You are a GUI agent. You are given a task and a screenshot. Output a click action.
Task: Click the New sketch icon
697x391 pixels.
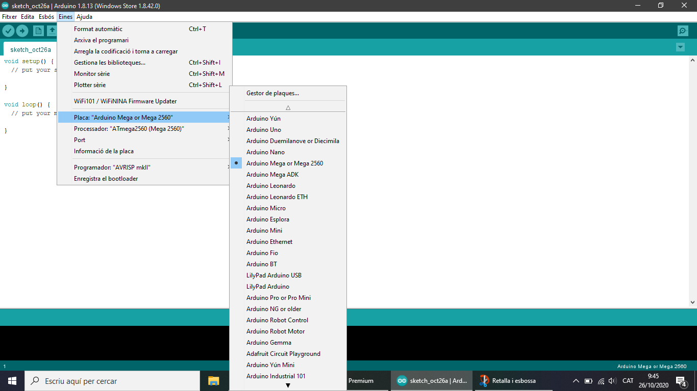[38, 31]
